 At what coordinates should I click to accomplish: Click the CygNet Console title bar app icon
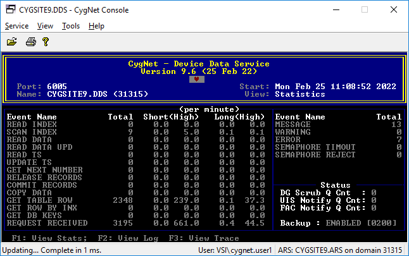[x=11, y=9]
